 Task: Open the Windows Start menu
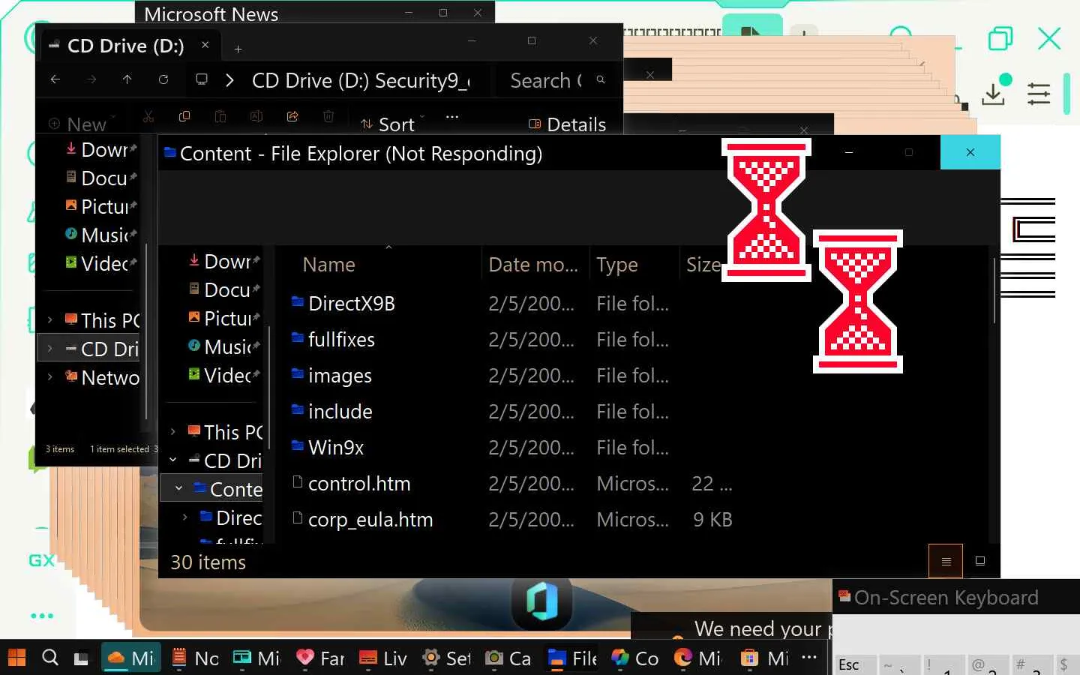(x=16, y=658)
